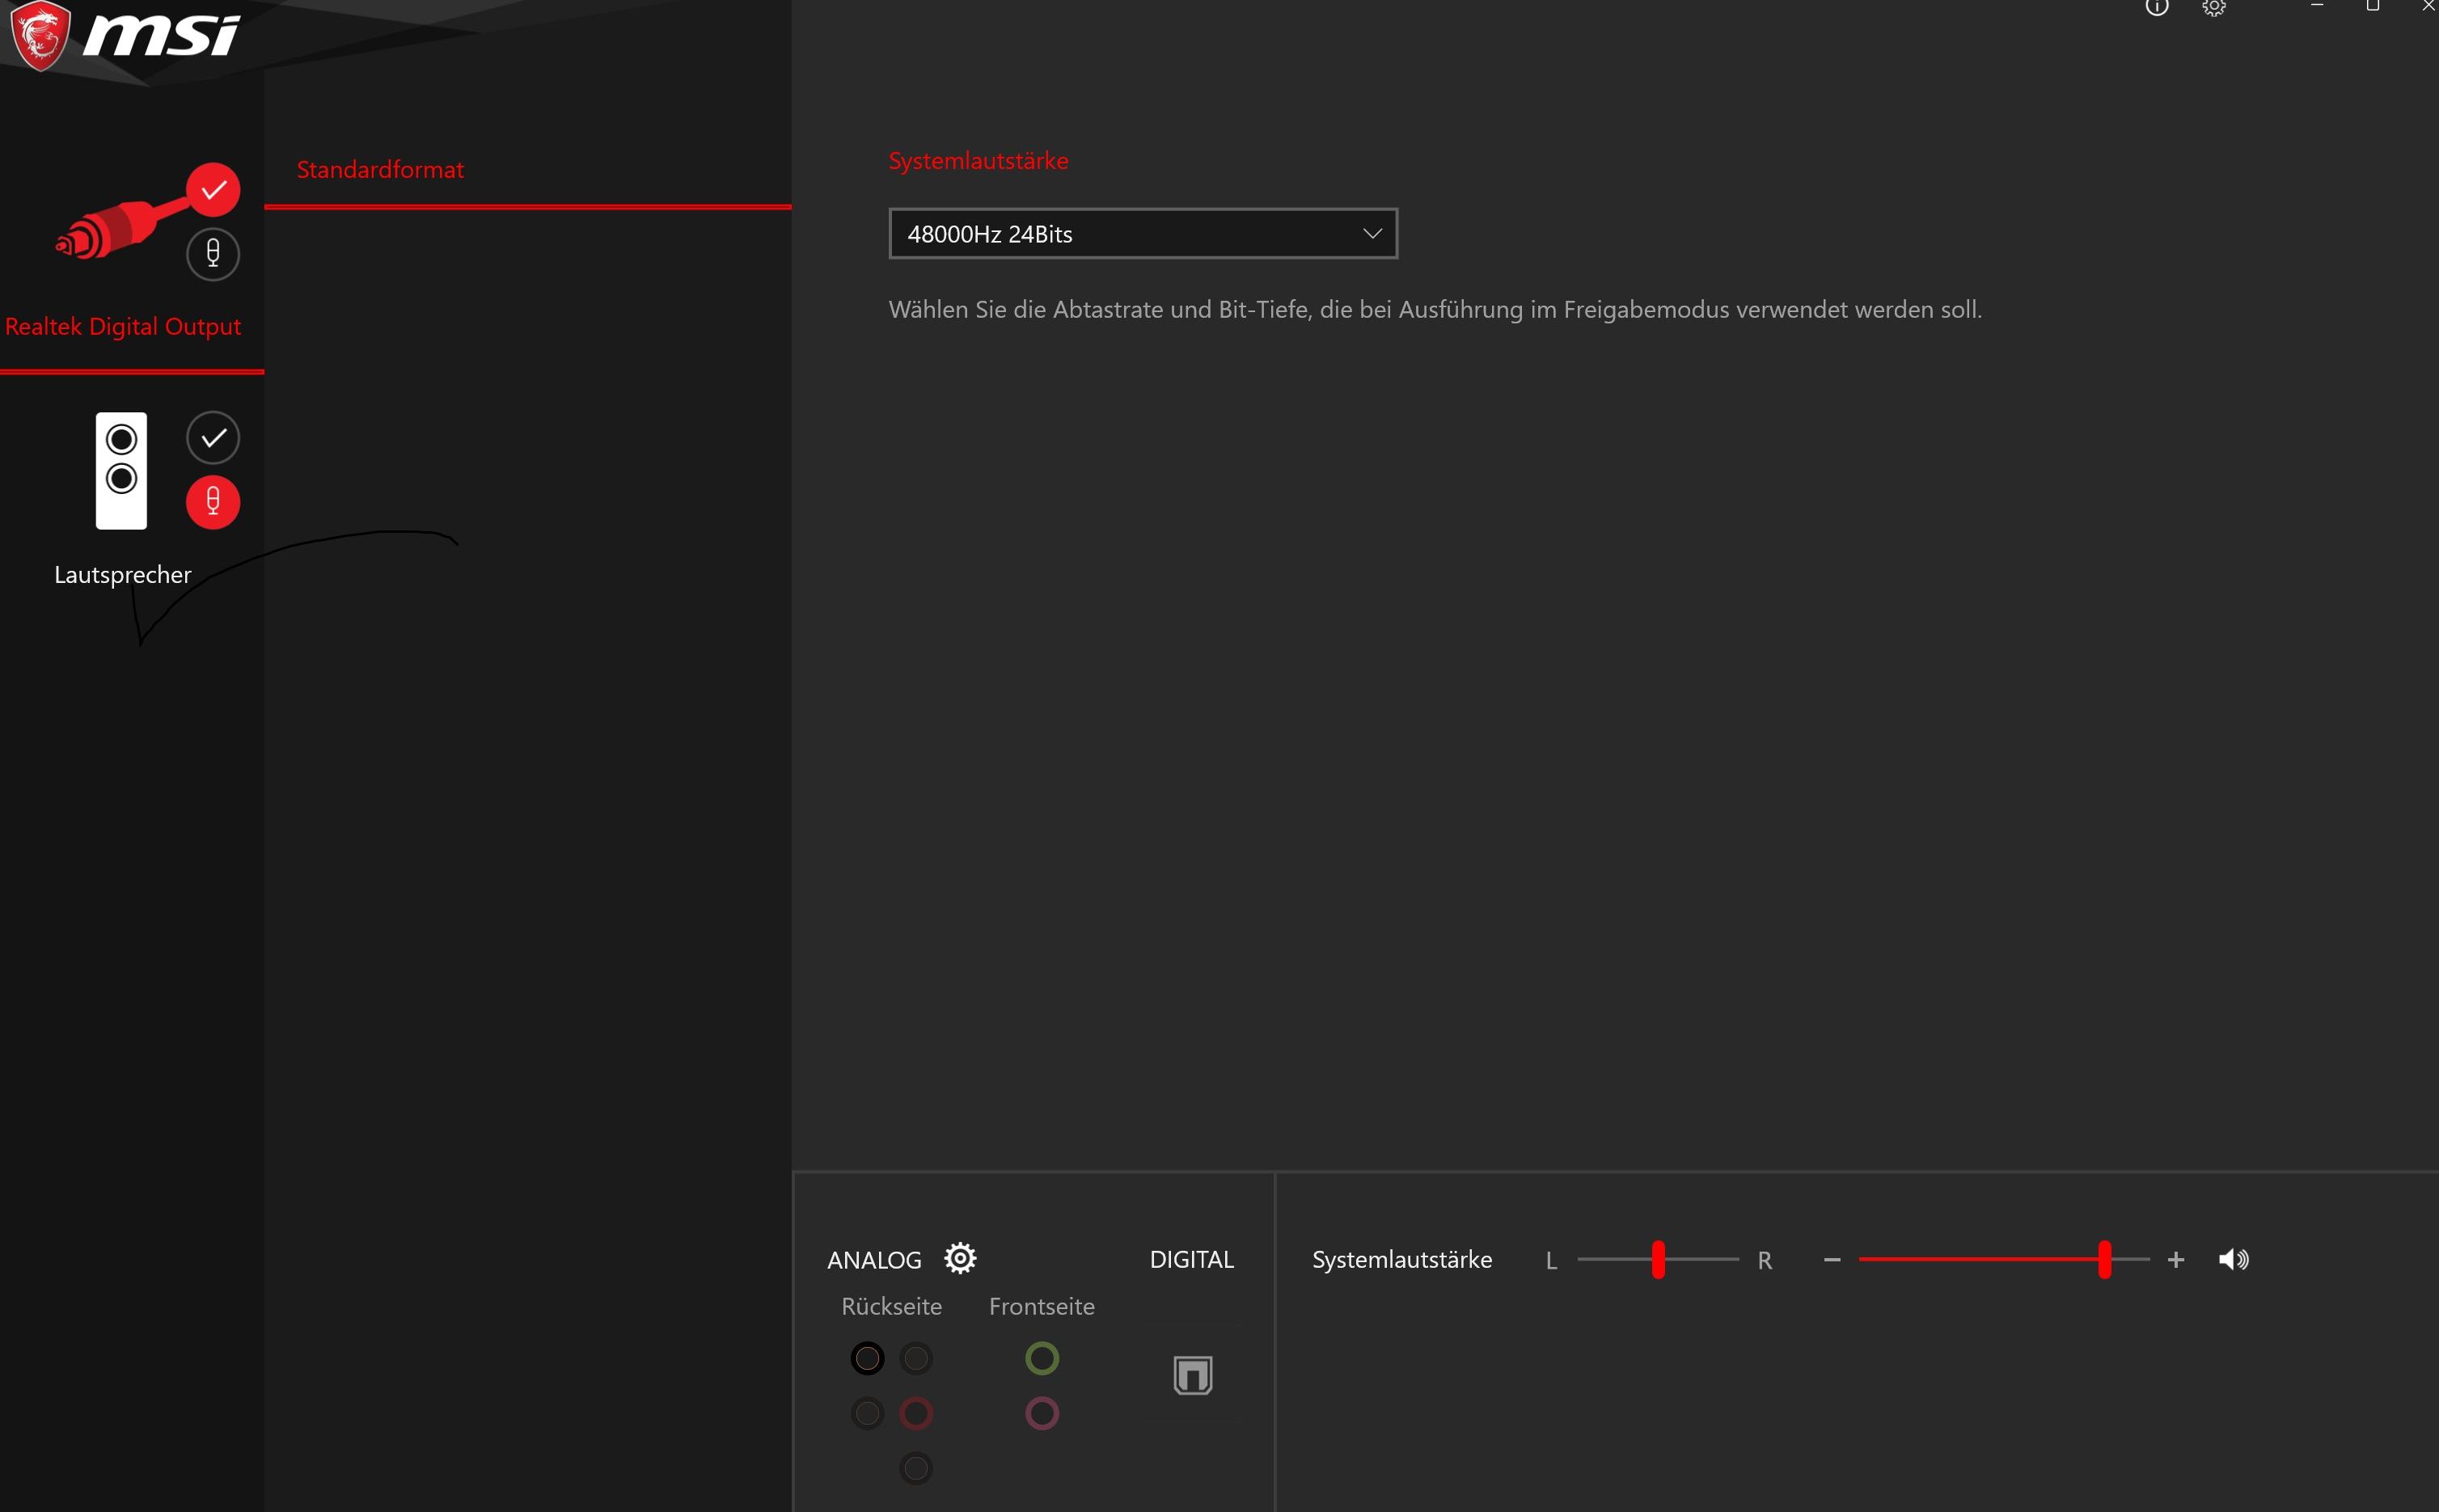This screenshot has height=1512, width=2439.
Task: Toggle default communication mic for Realtek Digital Output
Action: point(213,254)
